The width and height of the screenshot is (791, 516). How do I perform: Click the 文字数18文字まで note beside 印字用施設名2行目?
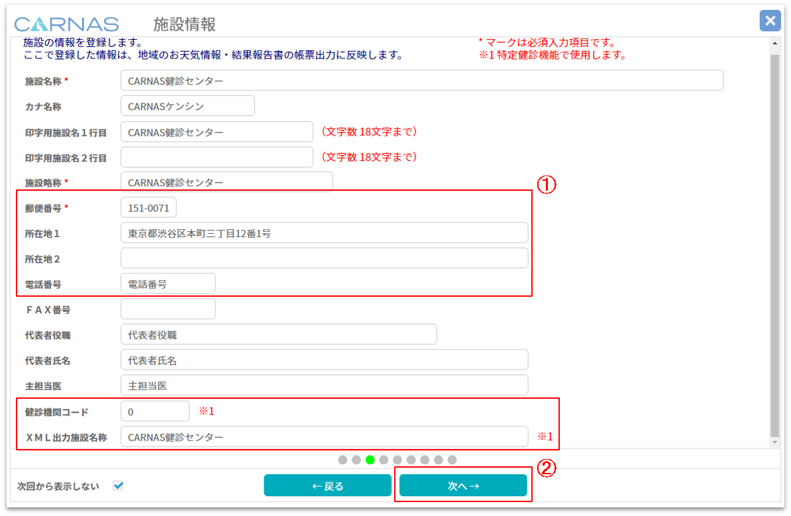(x=370, y=157)
